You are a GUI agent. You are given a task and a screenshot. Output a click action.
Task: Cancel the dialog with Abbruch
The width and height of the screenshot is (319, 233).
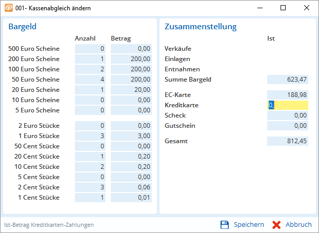click(x=292, y=224)
